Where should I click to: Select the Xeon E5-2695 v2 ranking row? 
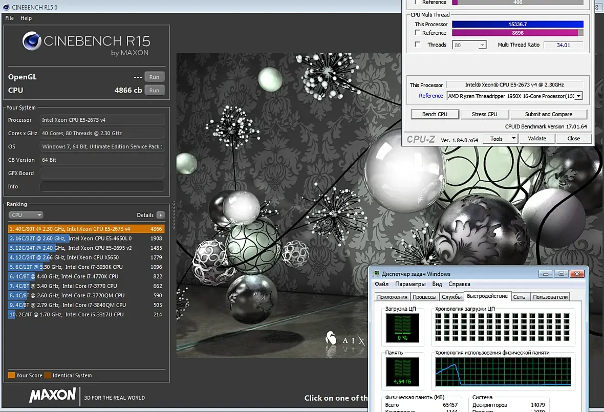click(x=86, y=248)
